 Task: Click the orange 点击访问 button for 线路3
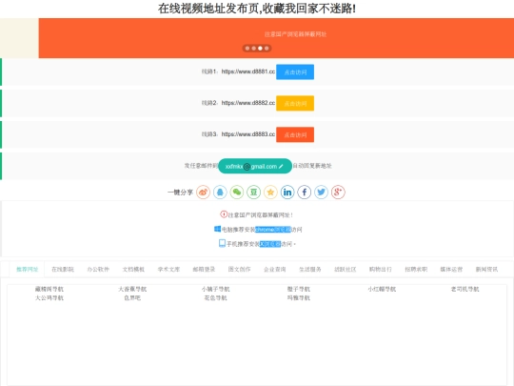[295, 134]
